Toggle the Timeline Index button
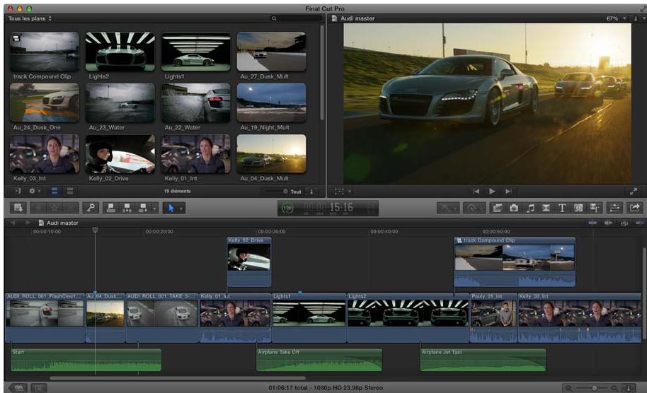The width and height of the screenshot is (647, 393). (x=39, y=387)
